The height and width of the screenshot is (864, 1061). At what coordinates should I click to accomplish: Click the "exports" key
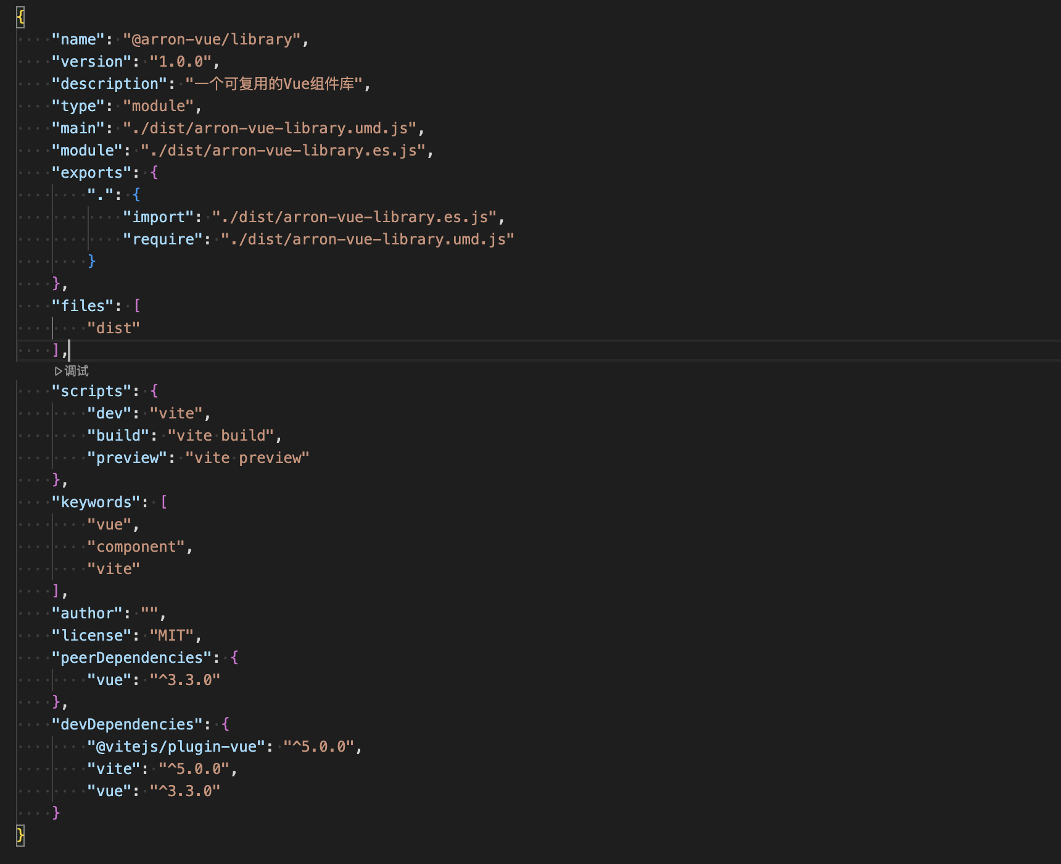[x=92, y=173]
